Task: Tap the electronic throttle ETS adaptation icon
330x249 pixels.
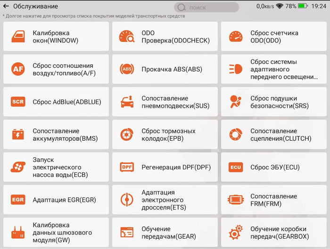Action: pyautogui.click(x=127, y=200)
